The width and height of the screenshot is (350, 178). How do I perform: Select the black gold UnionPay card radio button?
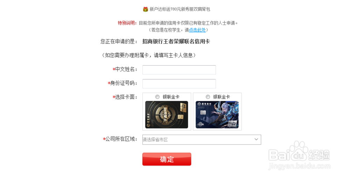[x=157, y=97]
